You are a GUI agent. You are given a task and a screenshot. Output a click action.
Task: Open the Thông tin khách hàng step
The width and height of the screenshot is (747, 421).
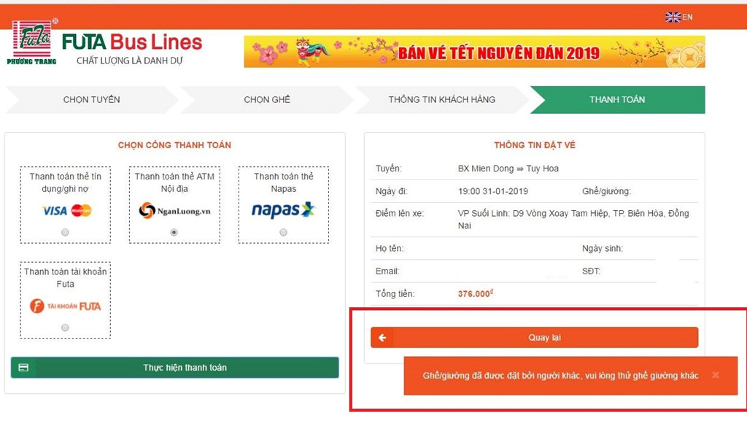(x=441, y=99)
